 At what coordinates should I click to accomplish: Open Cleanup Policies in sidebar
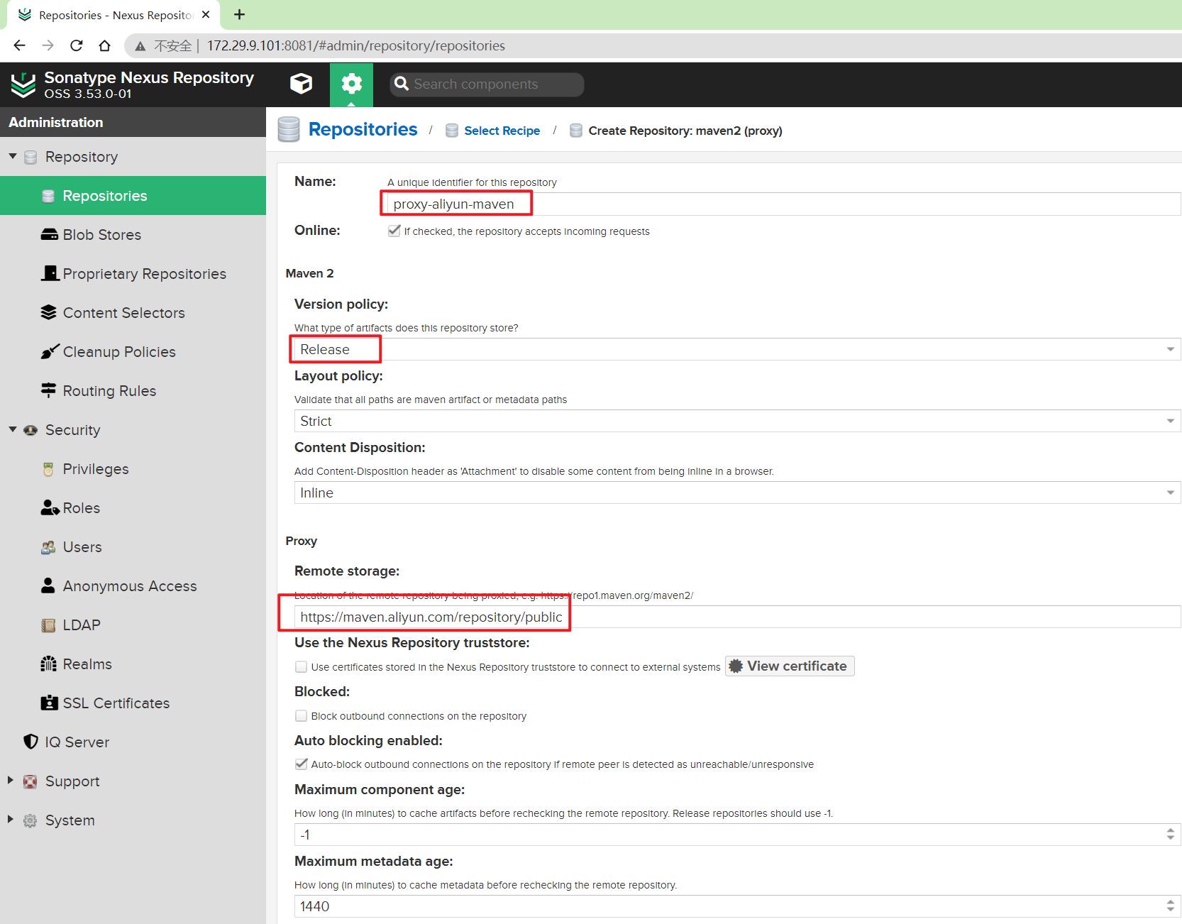tap(133, 352)
